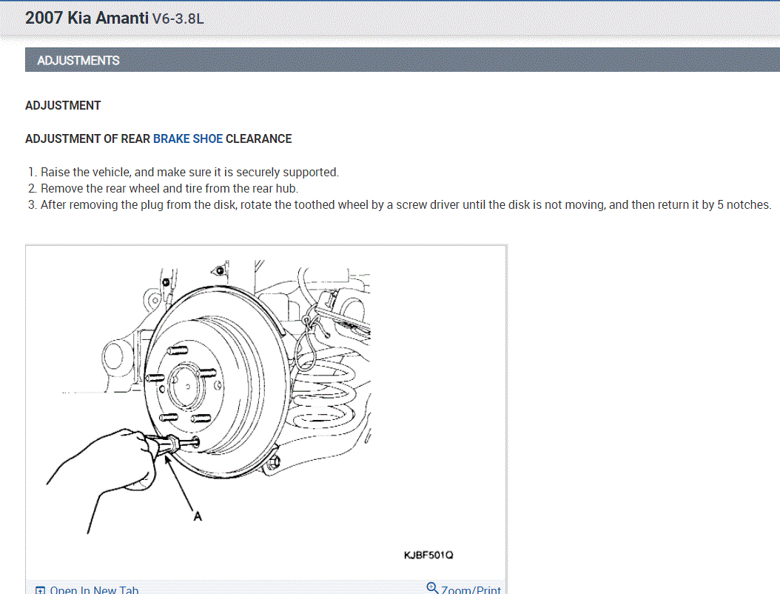Click the KJBF501Q figure code
The width and height of the screenshot is (780, 594).
tap(428, 555)
